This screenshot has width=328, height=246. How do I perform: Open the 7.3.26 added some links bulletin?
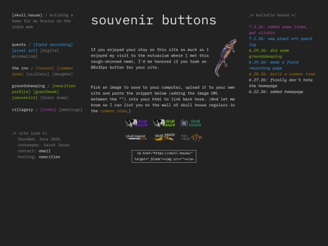(x=278, y=30)
